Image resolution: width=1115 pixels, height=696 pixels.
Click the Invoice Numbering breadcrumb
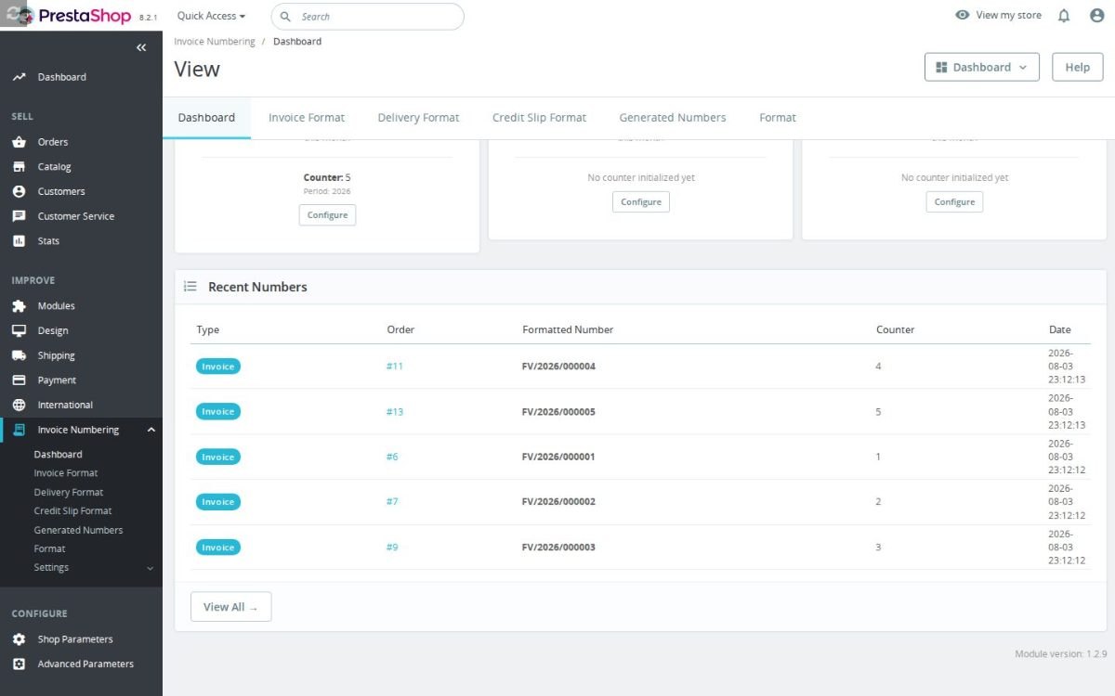[215, 42]
